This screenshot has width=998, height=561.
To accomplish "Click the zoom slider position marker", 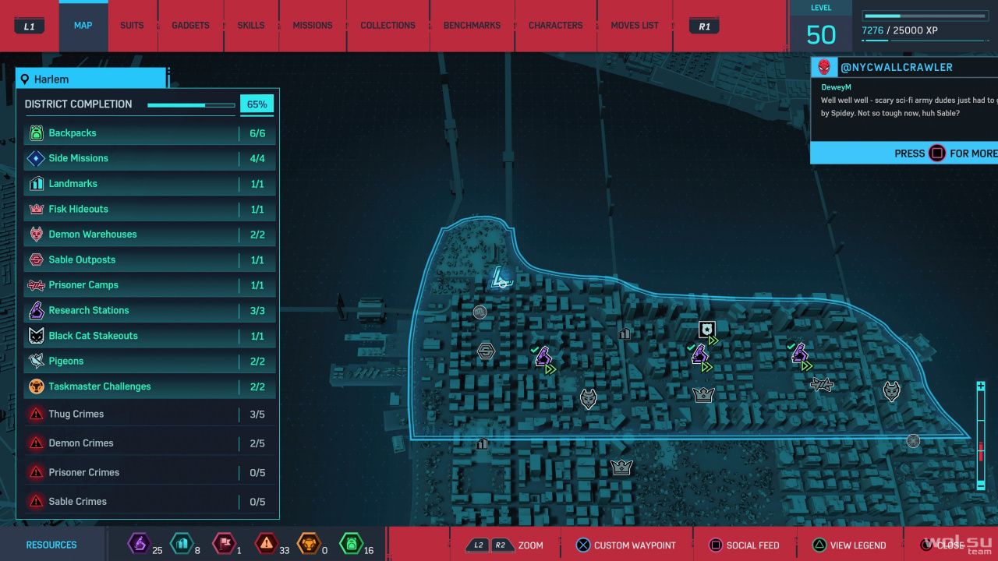I will click(981, 450).
